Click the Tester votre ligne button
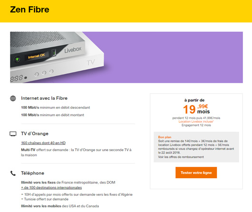The width and height of the screenshot is (252, 212). click(196, 173)
